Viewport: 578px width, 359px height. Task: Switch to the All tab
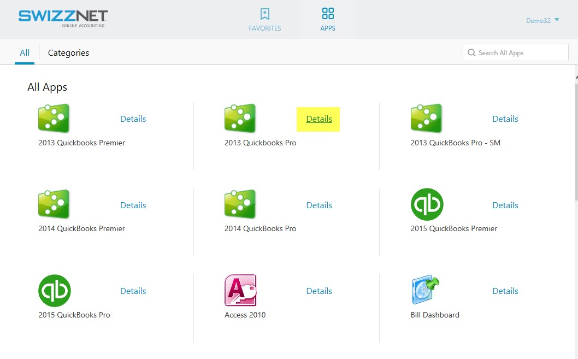tap(25, 52)
